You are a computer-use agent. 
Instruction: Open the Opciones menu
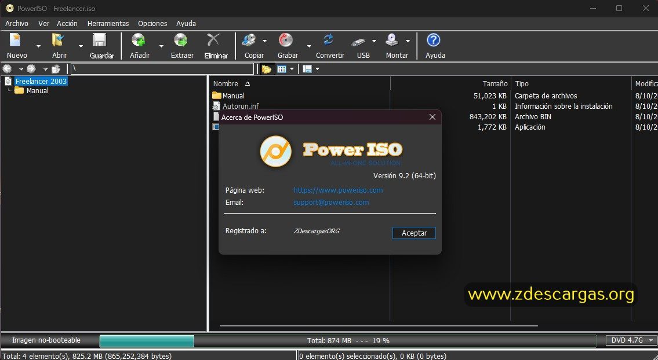coord(152,24)
